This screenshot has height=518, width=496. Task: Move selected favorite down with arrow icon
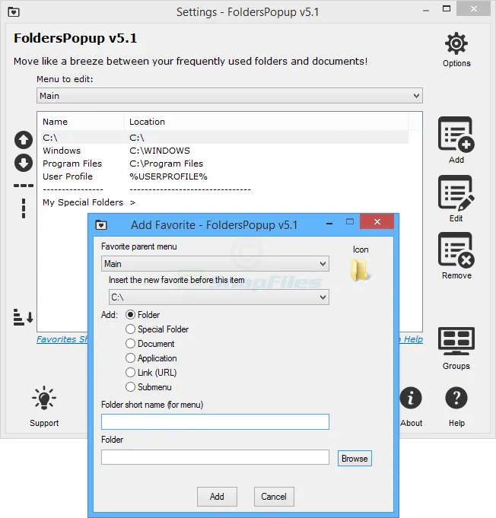[x=24, y=163]
